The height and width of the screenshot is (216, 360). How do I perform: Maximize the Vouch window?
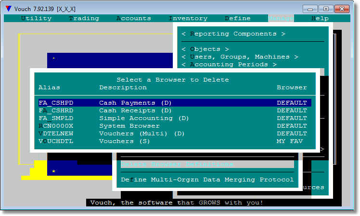[326, 9]
